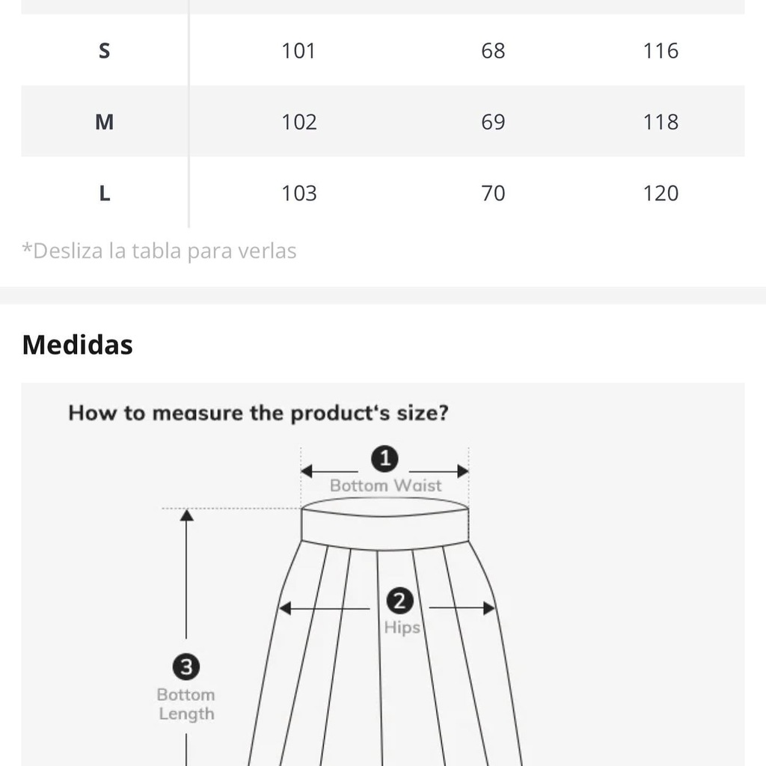Click the left arrow of waist measurement
766x766 pixels.
(307, 471)
